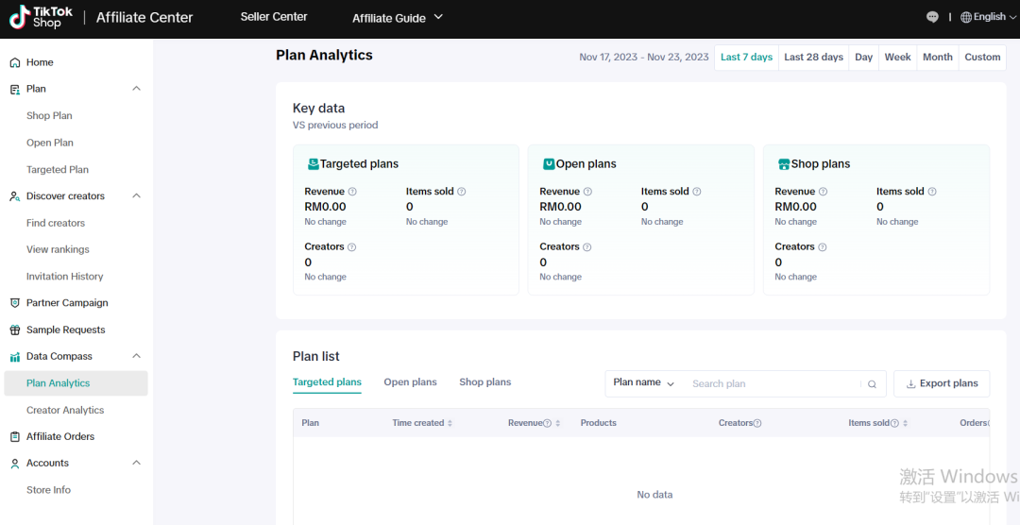Screen dimensions: 1020x525
Task: Click the globe language icon
Action: pos(965,17)
